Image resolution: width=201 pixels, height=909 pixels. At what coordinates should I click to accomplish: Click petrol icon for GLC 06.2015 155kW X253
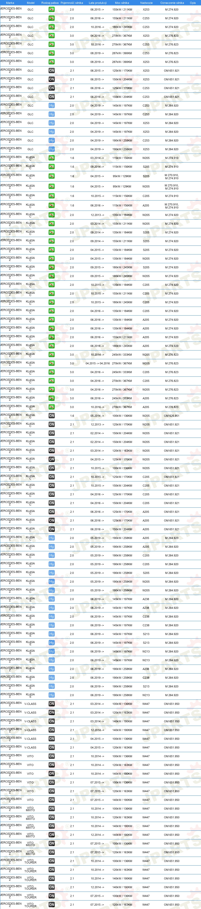52,10
